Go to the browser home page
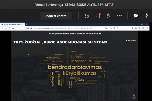The width and height of the screenshot is (152, 101). click(x=13, y=28)
